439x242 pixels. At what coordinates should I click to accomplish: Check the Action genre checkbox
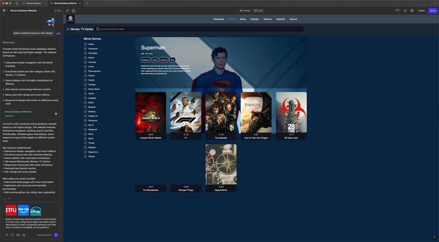tap(86, 44)
